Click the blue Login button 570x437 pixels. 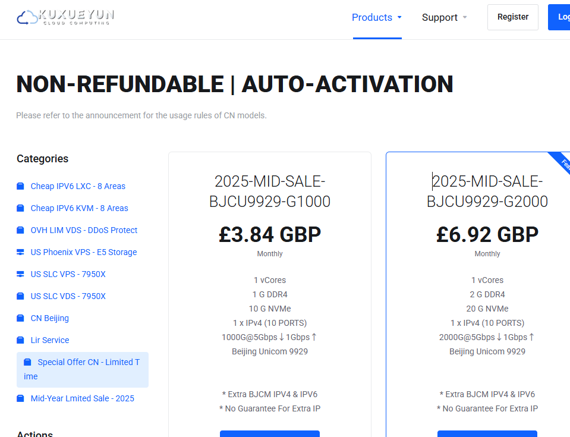[561, 17]
